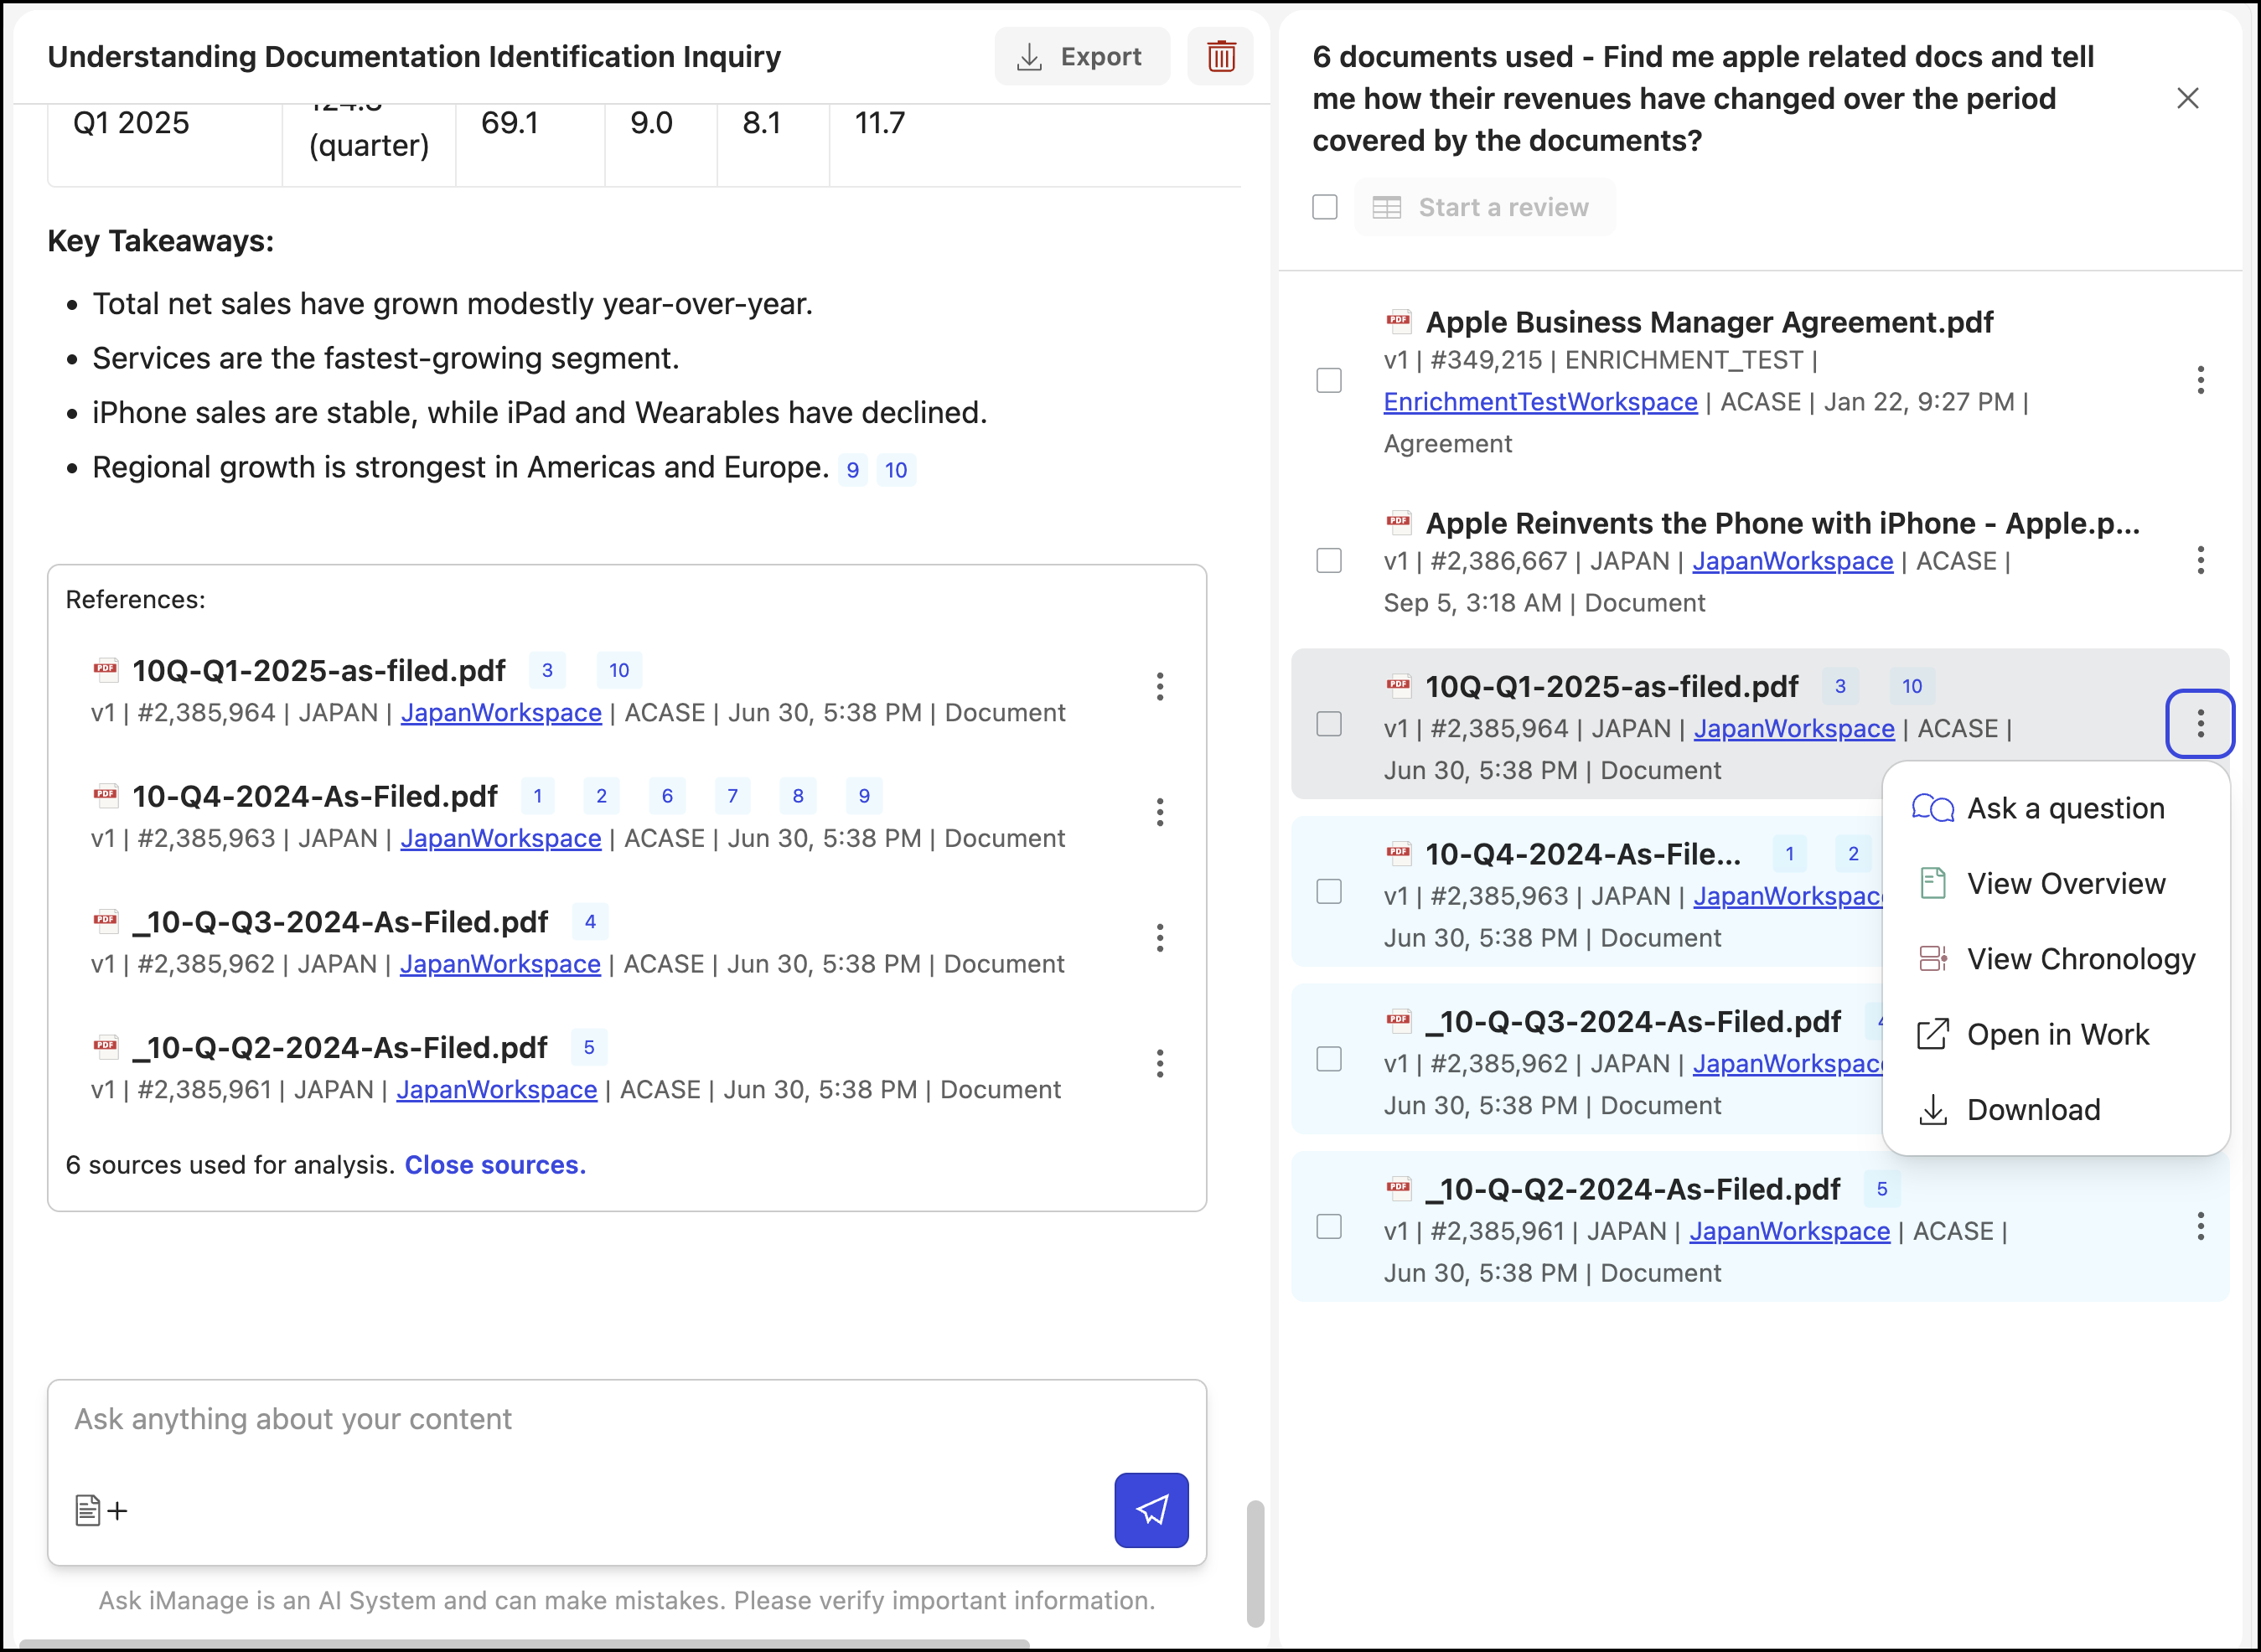The width and height of the screenshot is (2261, 1652).
Task: Click the Ask a question chat bubble icon
Action: click(1932, 808)
